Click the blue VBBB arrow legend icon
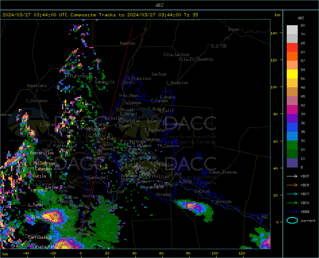The image size is (319, 258). (292, 212)
